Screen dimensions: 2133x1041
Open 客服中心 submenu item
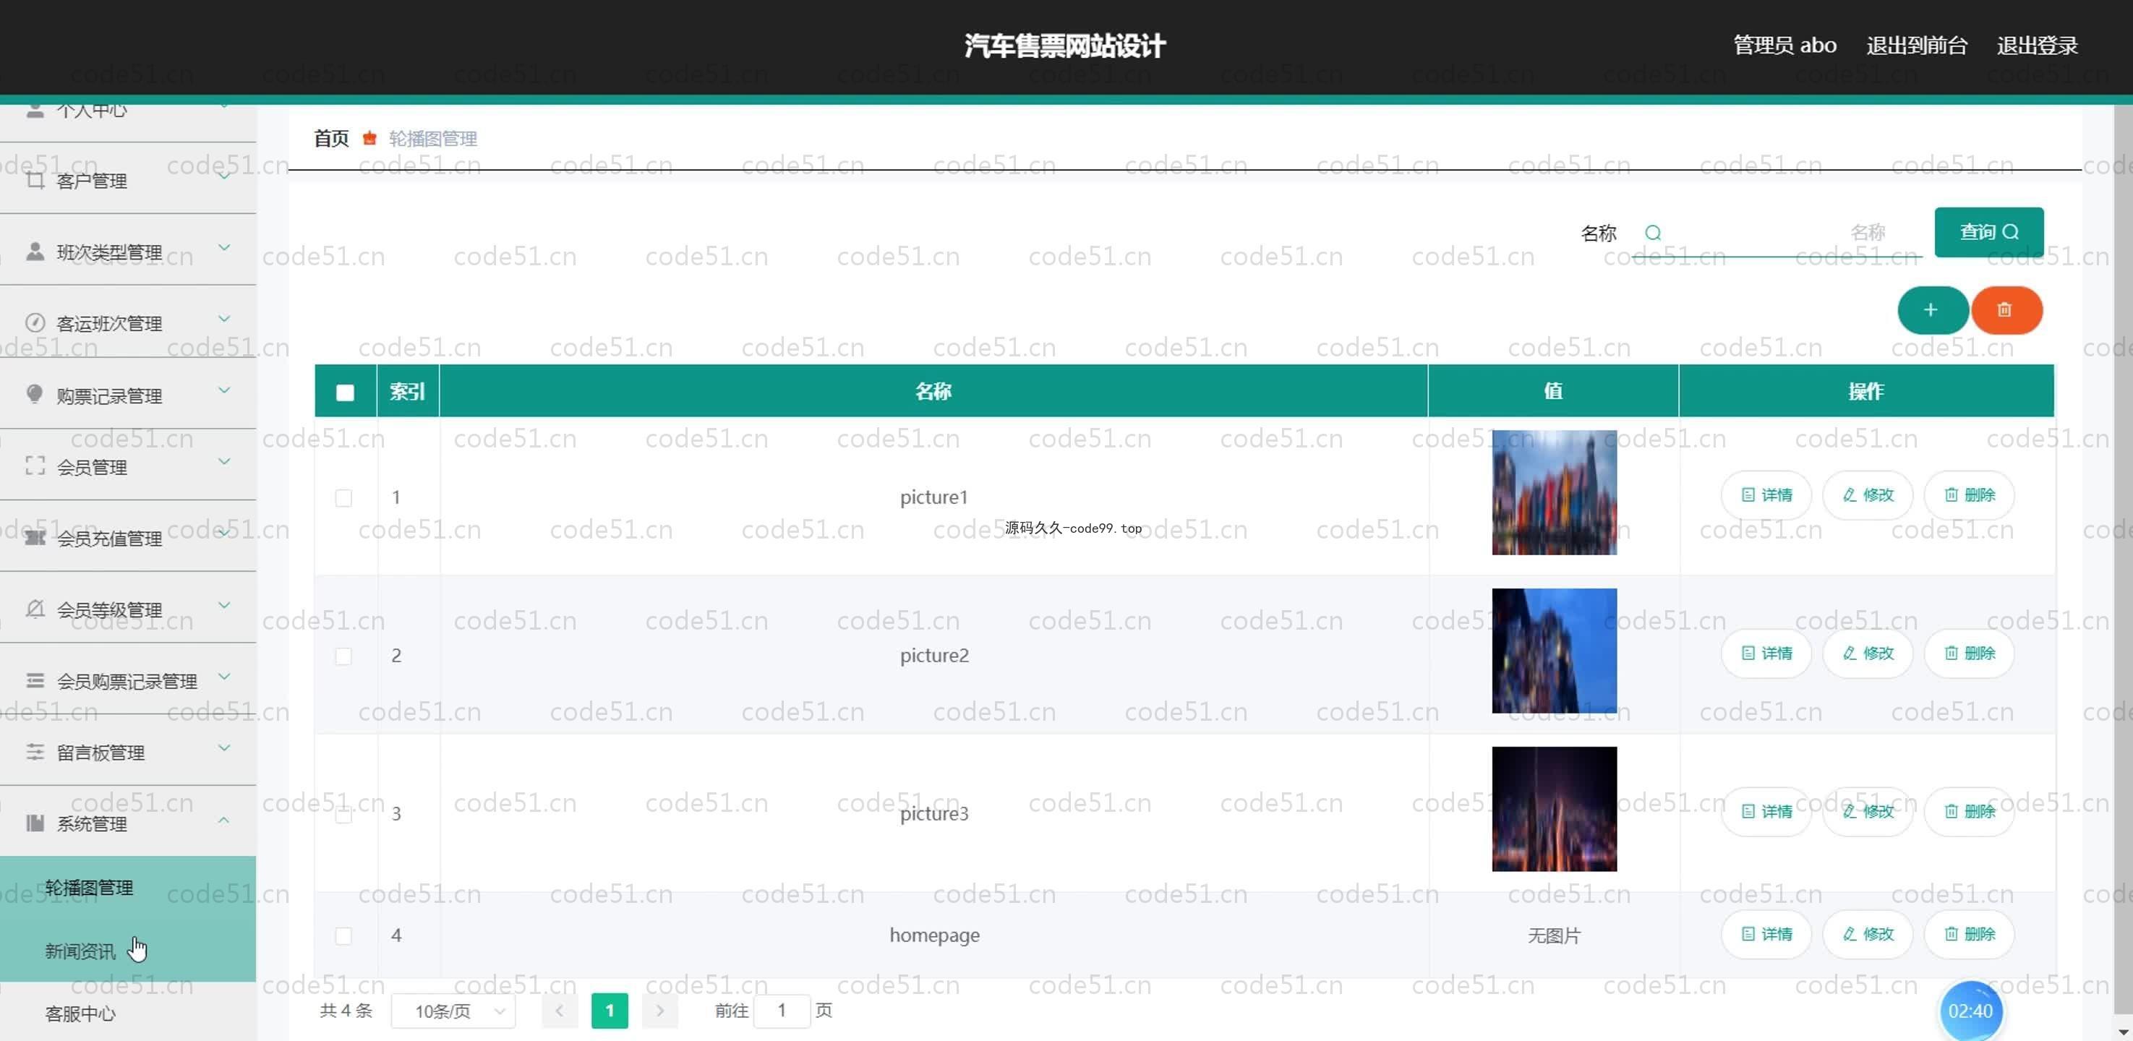tap(127, 1013)
